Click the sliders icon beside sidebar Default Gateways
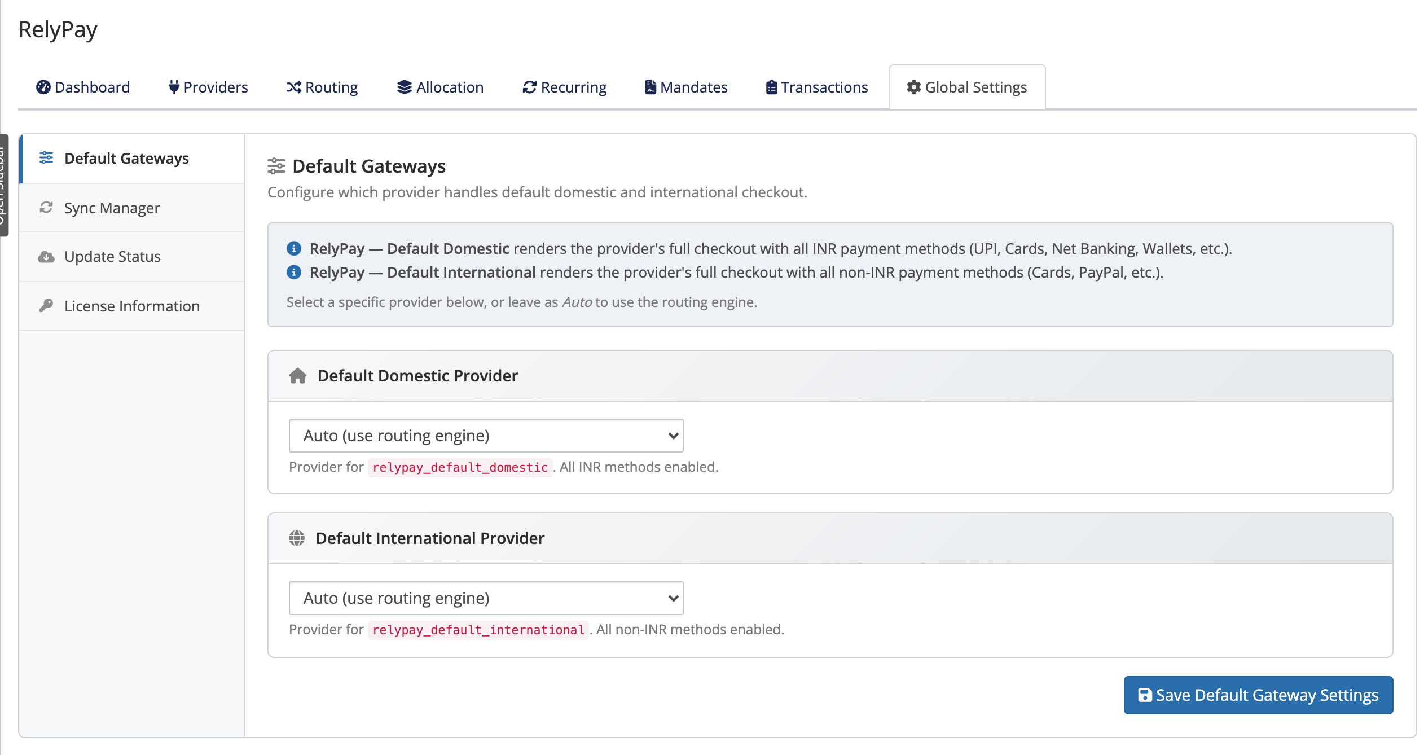The image size is (1424, 755). coord(46,157)
